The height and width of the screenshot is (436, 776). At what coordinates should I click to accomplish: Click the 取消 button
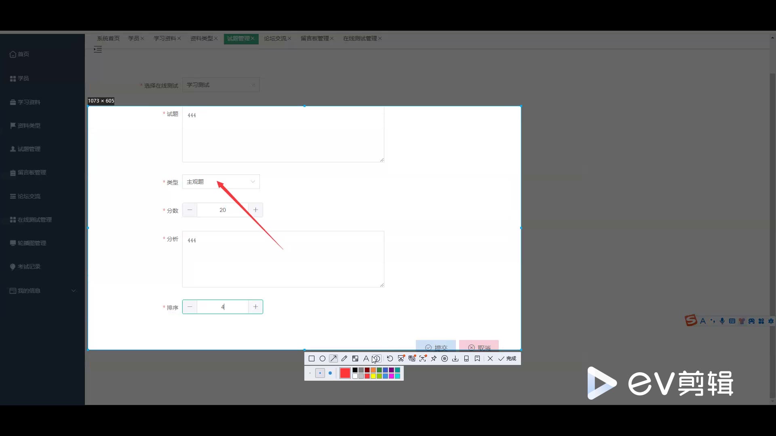click(x=479, y=346)
